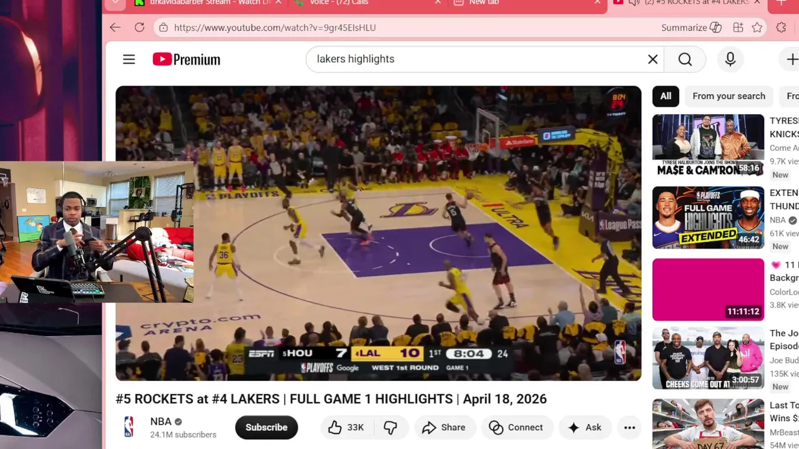Open the Day 67 video thumbnail
Screen dimensions: 799x449
[x=708, y=424]
